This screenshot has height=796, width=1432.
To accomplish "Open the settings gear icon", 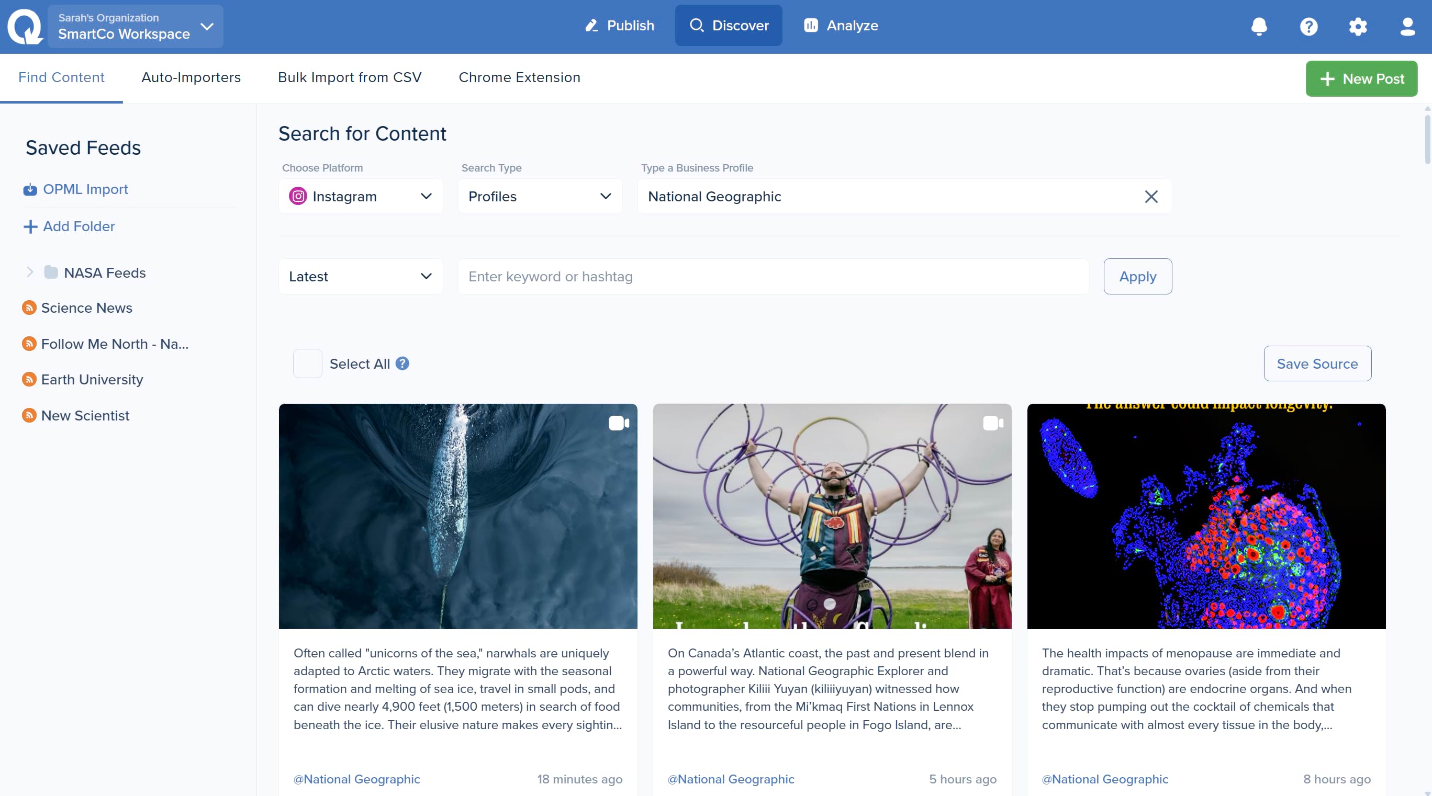I will [1358, 26].
